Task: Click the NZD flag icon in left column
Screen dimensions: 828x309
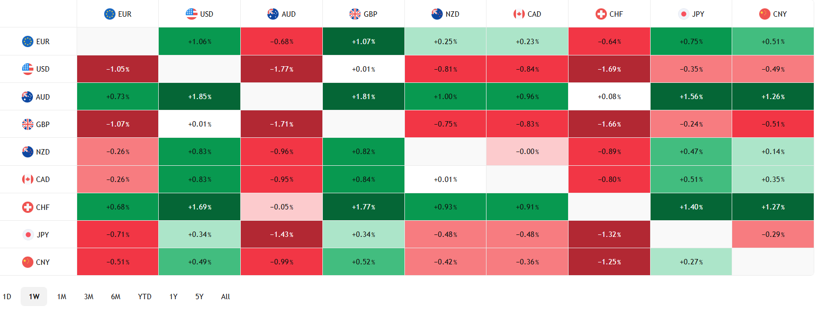Action: (x=28, y=152)
